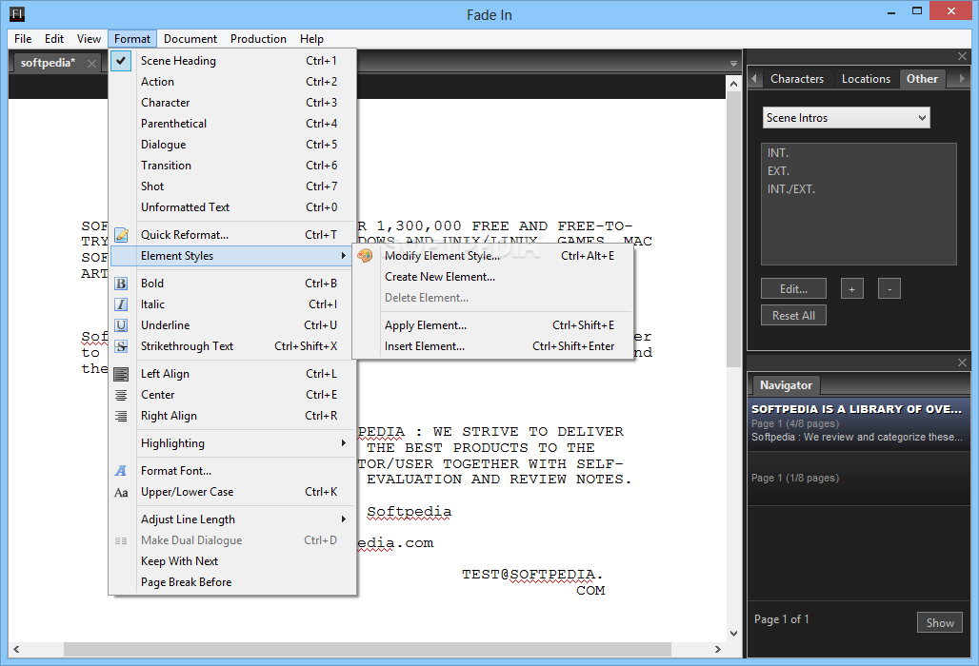This screenshot has width=979, height=666.
Task: Switch to the Characters tab
Action: pos(797,79)
